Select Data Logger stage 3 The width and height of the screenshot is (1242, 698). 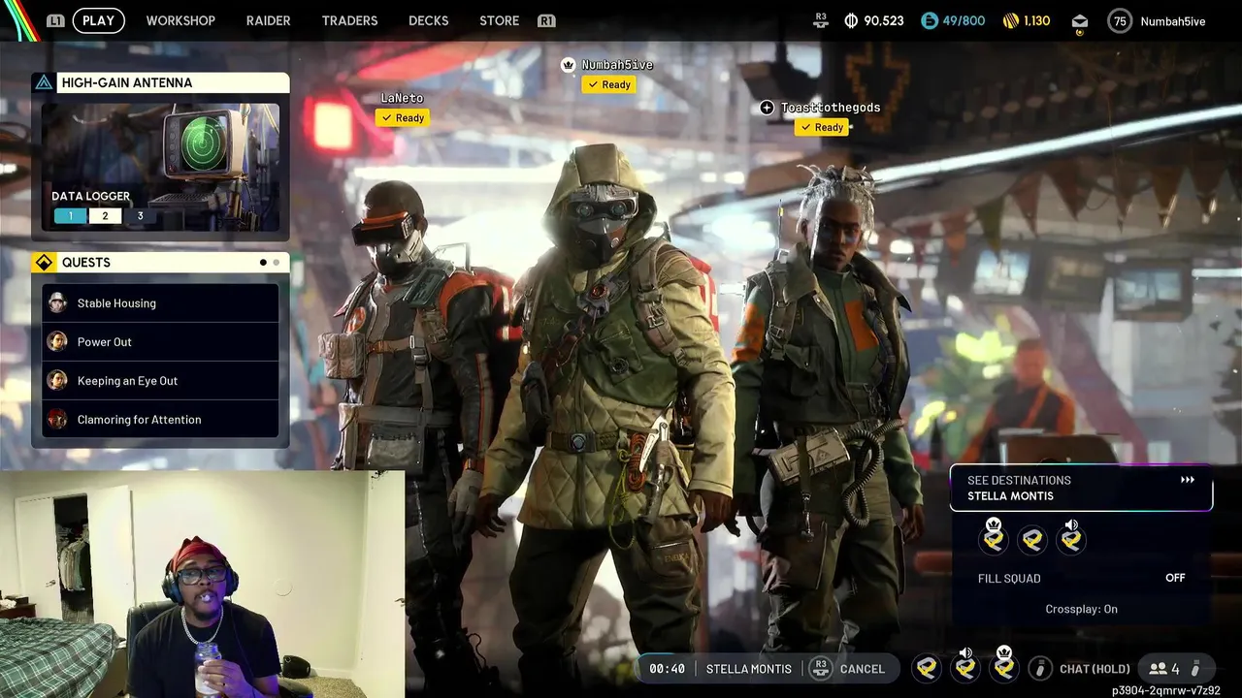pyautogui.click(x=140, y=216)
